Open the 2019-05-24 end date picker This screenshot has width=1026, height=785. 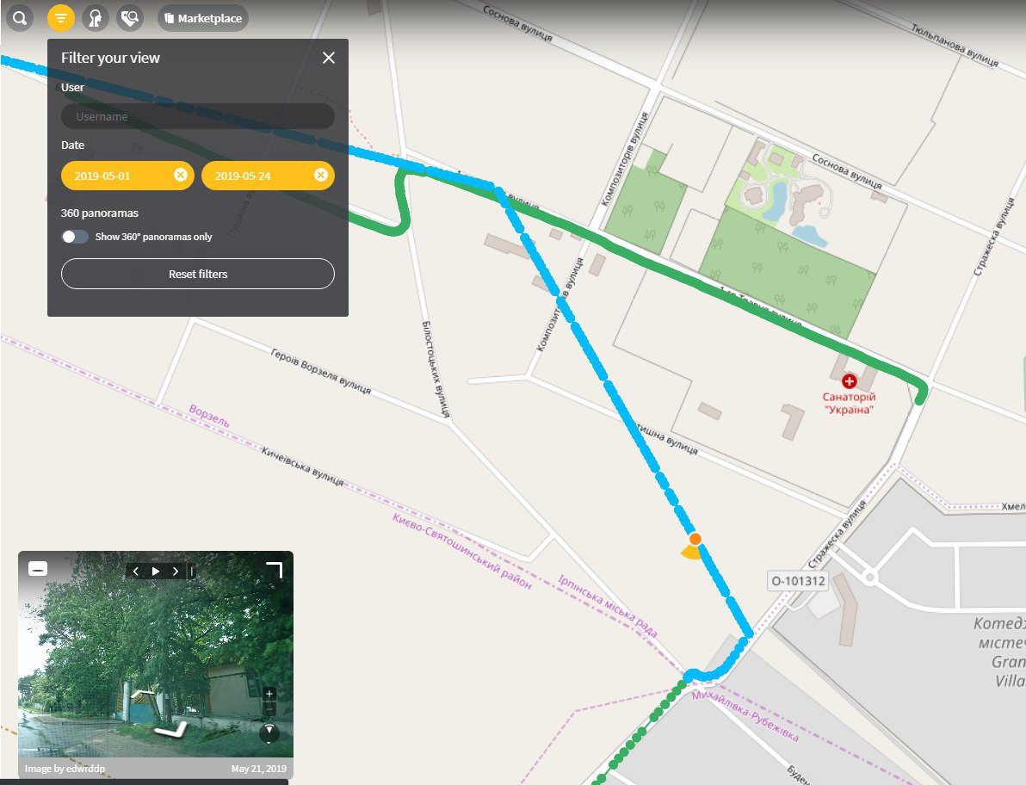point(256,176)
